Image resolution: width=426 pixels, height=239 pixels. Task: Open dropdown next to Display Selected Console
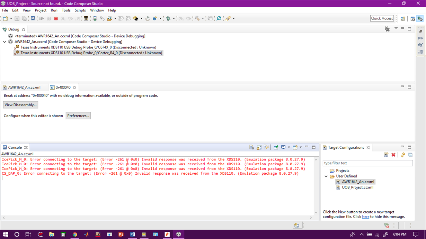289,147
